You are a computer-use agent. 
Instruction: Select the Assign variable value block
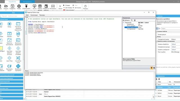click(x=18, y=24)
